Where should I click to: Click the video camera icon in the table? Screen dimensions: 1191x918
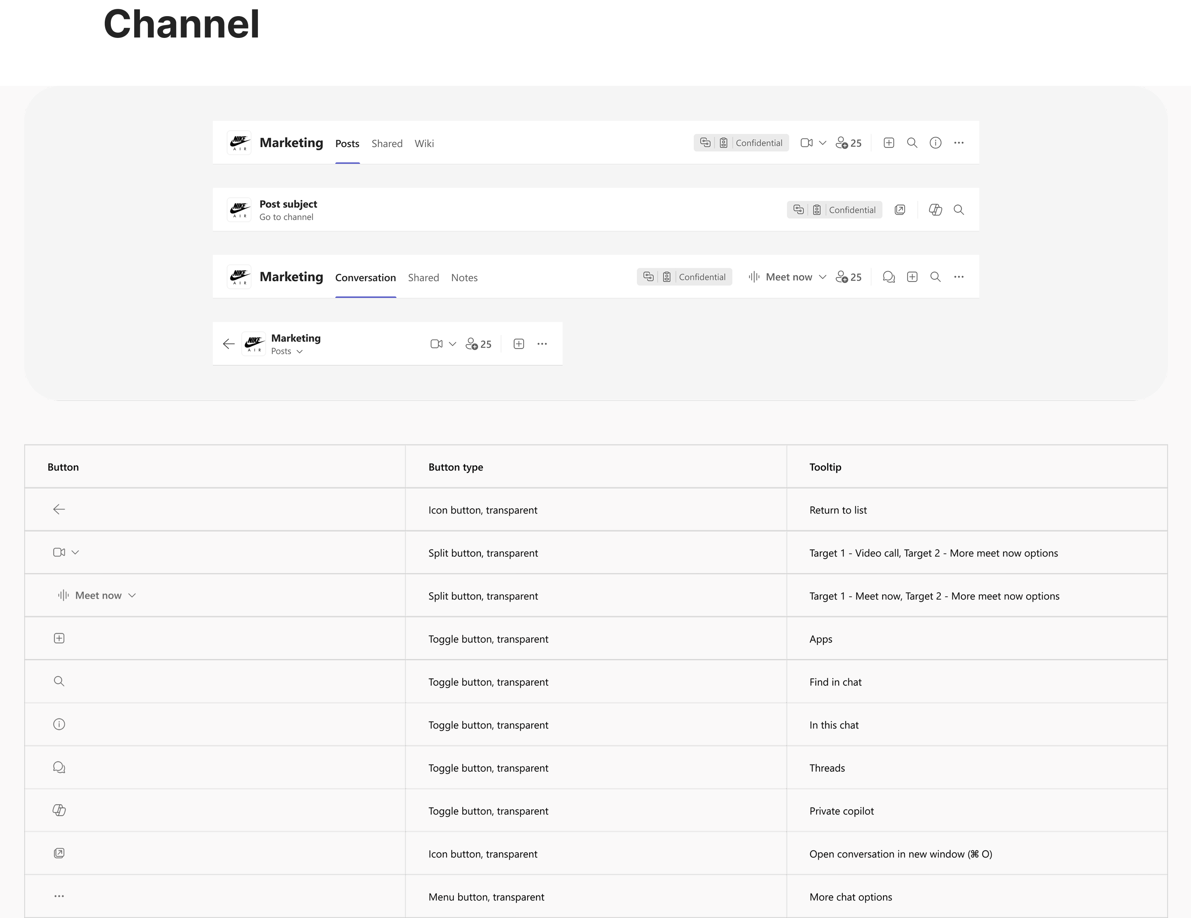point(59,553)
